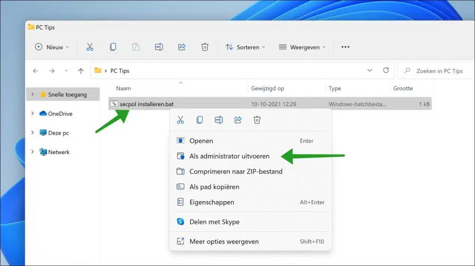Select Als pad kopiëren

click(x=251, y=187)
